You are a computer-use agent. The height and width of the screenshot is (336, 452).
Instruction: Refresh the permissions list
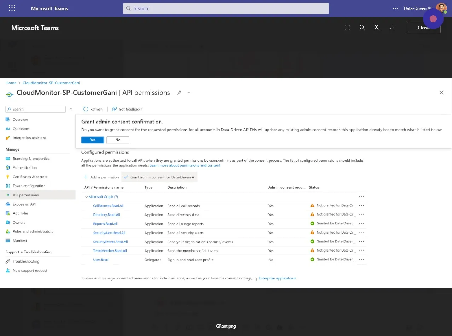click(93, 109)
